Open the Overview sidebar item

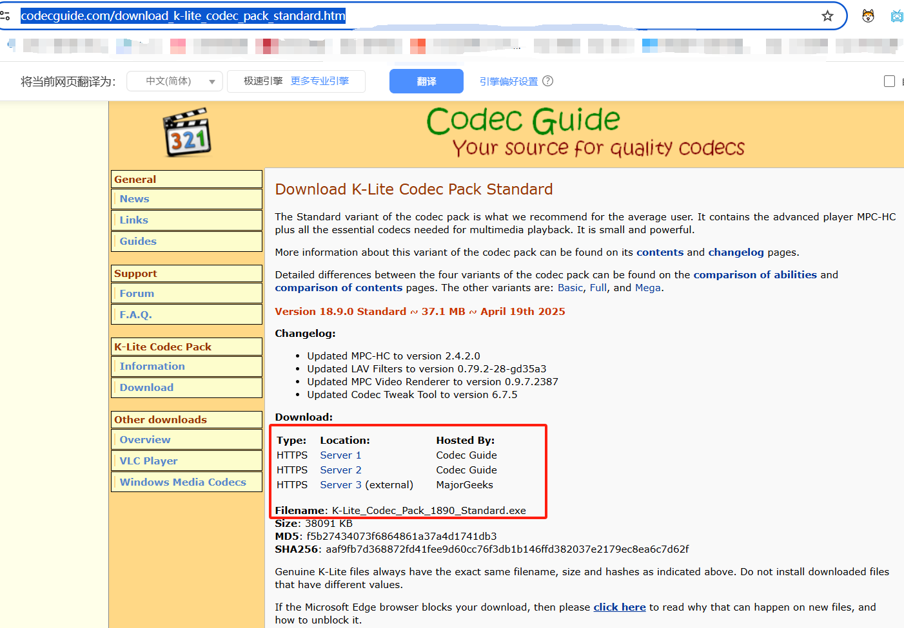tap(186, 440)
